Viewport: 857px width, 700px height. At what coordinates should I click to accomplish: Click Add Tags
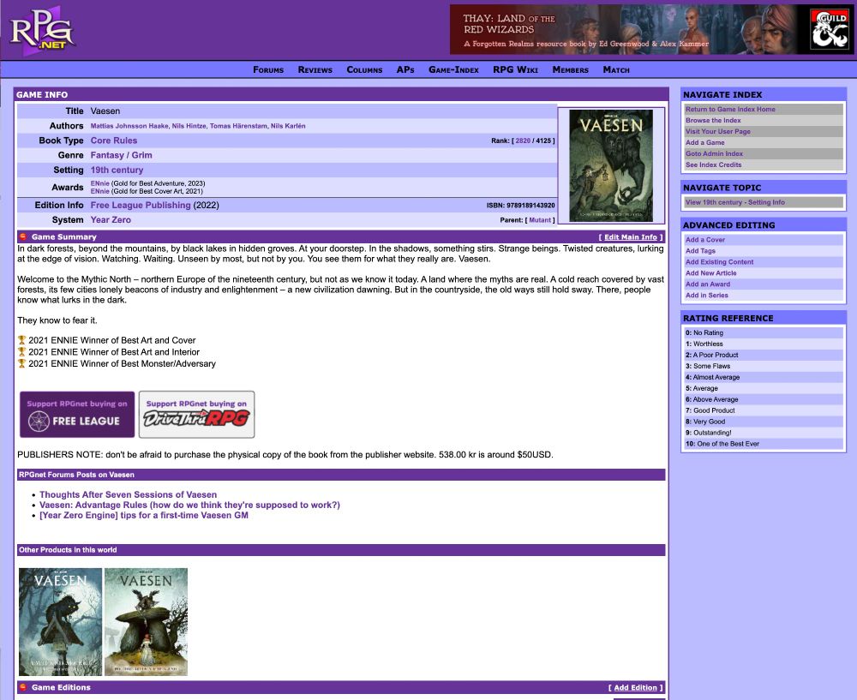[701, 251]
